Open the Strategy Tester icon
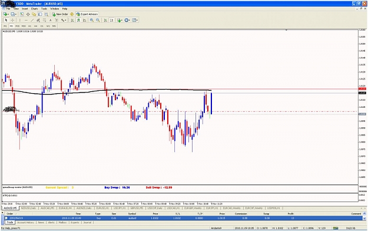The image size is (368, 231). click(x=47, y=14)
